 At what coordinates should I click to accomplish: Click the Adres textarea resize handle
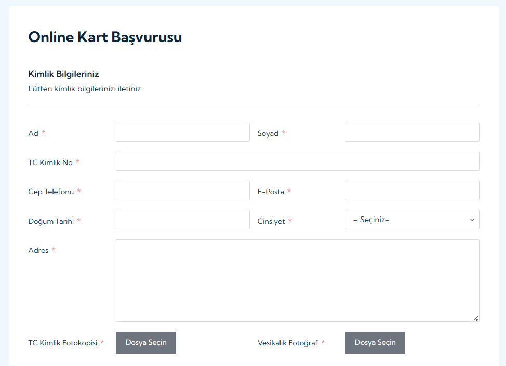tap(475, 318)
